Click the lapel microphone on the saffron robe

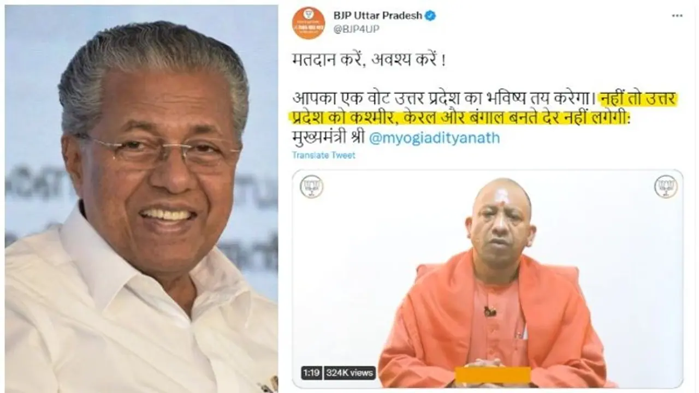click(490, 311)
